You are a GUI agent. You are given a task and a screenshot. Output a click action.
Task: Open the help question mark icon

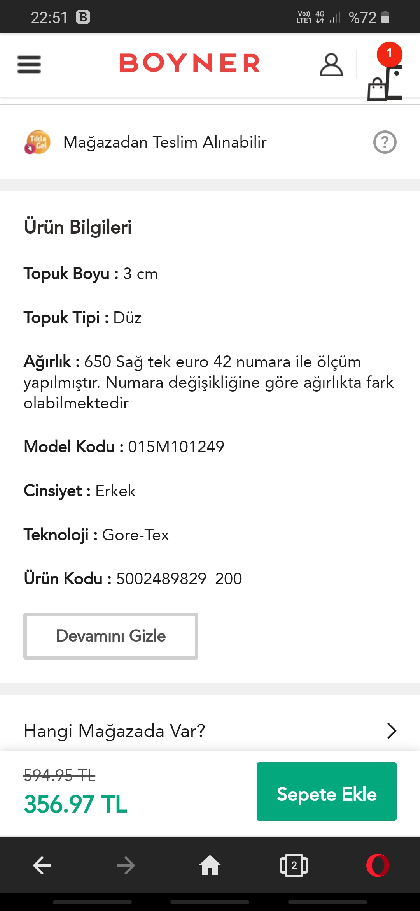385,142
